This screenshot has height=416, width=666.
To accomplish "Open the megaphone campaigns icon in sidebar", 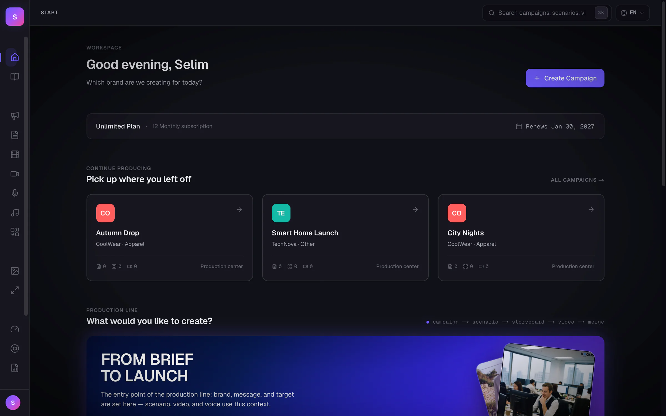I will (x=15, y=115).
